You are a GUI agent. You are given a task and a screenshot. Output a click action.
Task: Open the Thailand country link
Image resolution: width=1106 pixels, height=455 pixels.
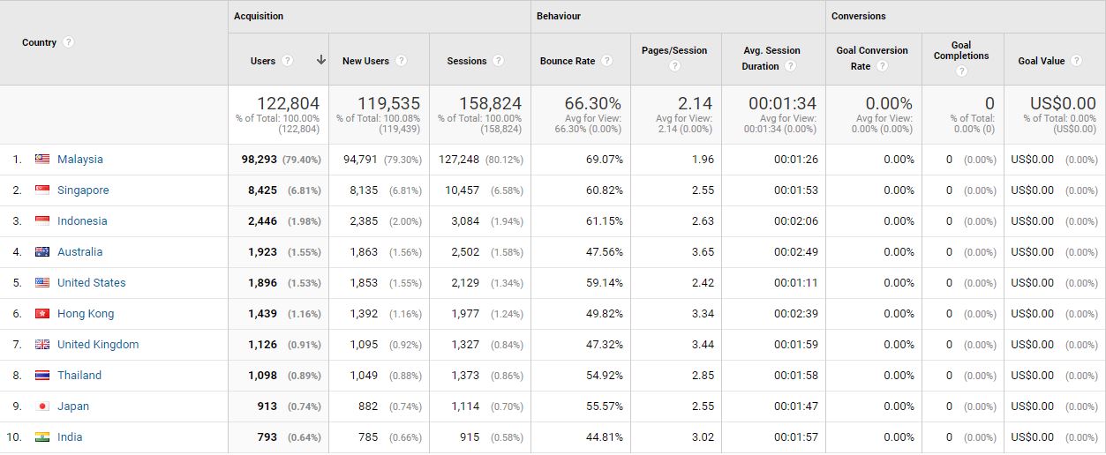pos(79,376)
